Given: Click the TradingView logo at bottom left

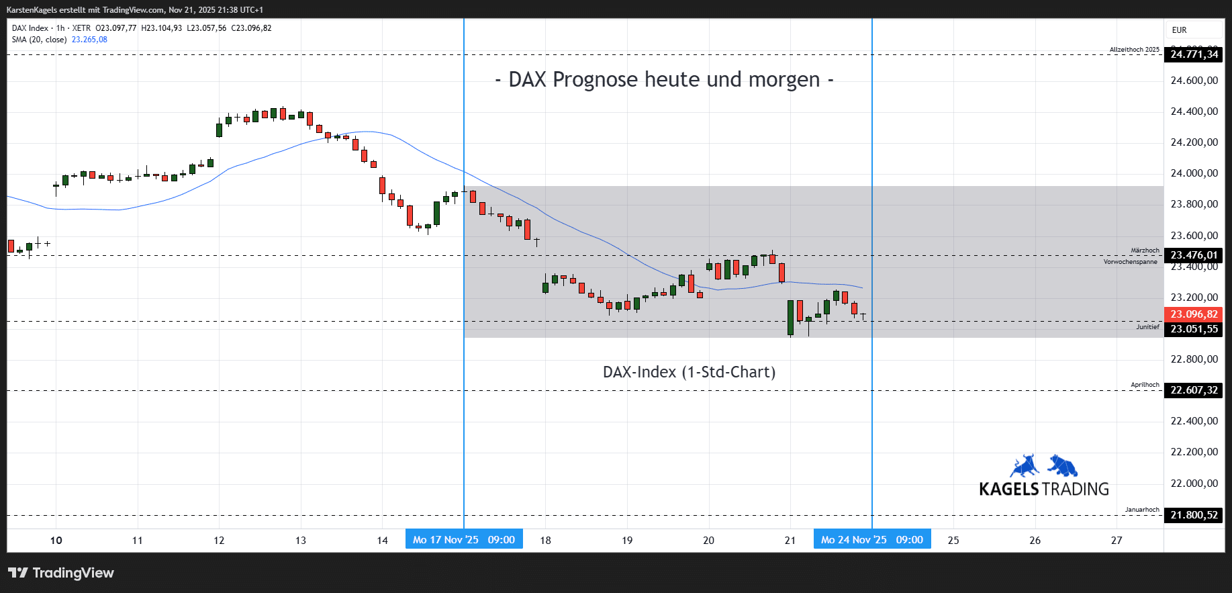Looking at the screenshot, I should 61,573.
